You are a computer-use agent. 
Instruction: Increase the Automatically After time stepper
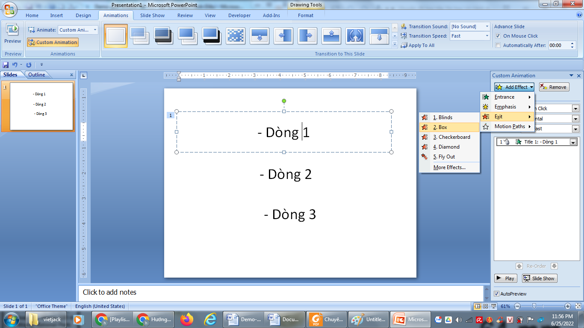coord(573,44)
